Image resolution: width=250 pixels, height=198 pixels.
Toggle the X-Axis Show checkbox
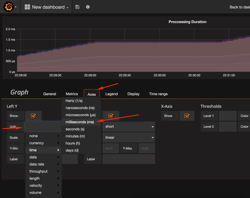(x=187, y=116)
